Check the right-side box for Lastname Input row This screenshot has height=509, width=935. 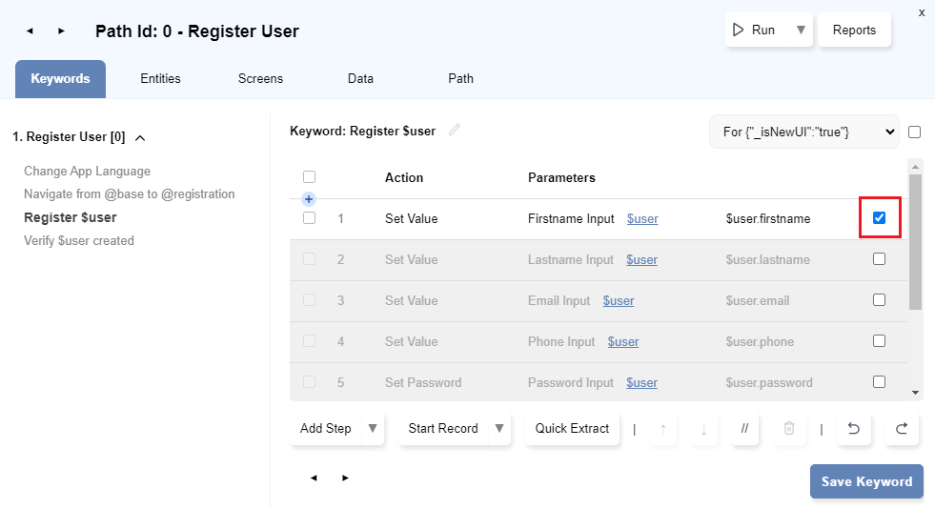879,259
